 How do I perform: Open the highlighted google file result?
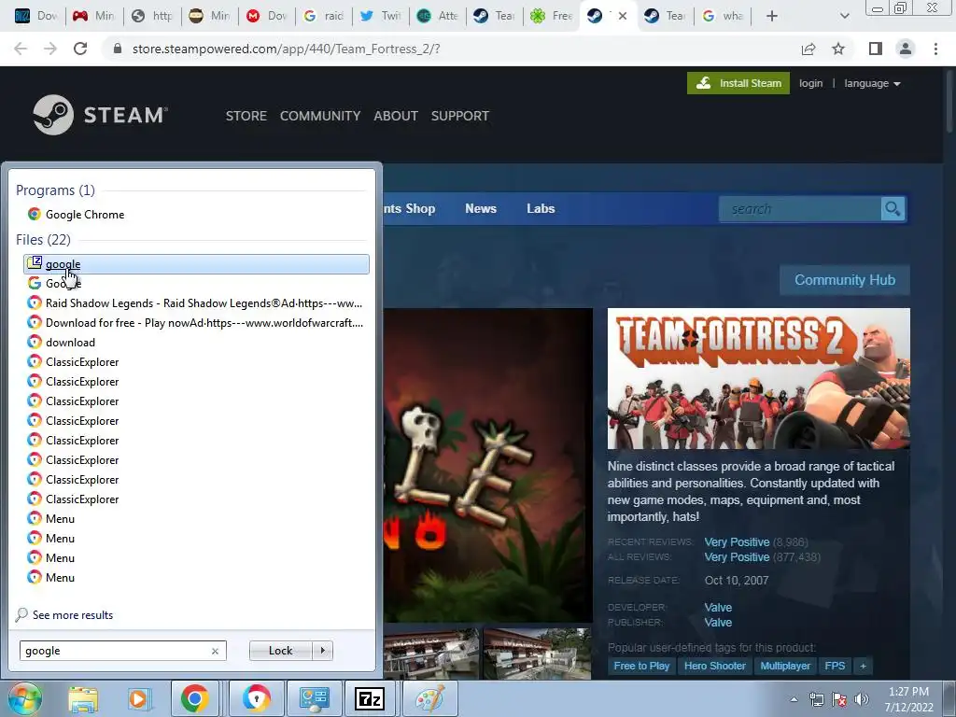[x=196, y=264]
